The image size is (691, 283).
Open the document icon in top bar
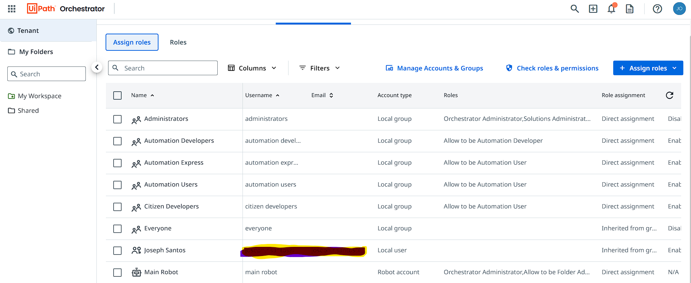(630, 9)
